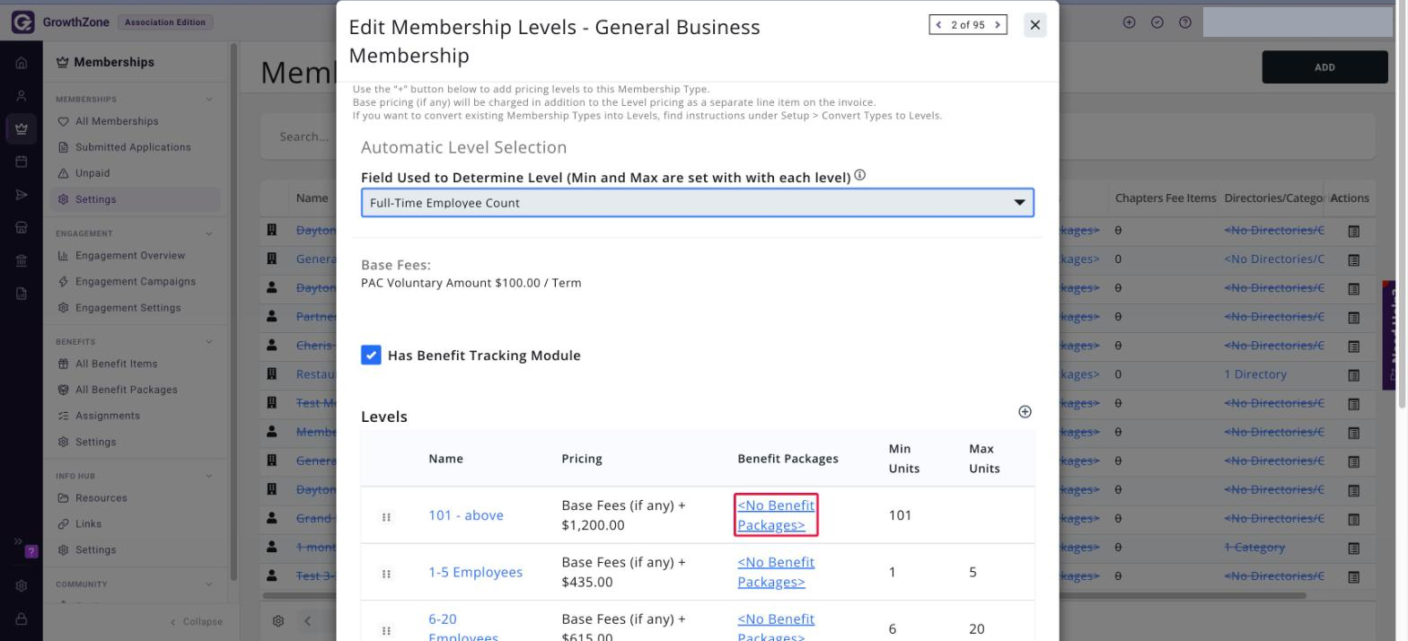Viewport: 1408px width, 641px height.
Task: Collapse the INFO HUB sidebar section
Action: [209, 476]
